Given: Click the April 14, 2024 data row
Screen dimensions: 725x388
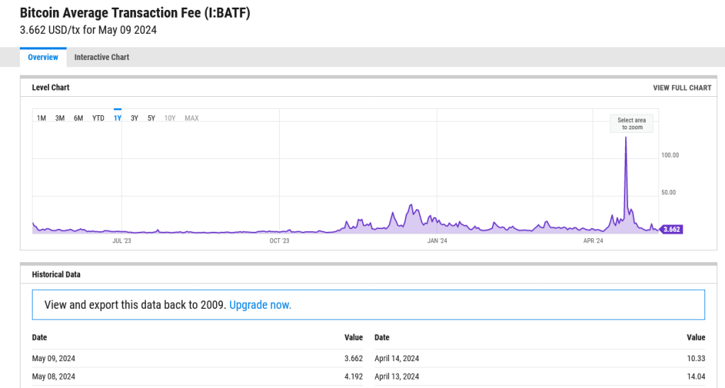Looking at the screenshot, I should pyautogui.click(x=540, y=358).
